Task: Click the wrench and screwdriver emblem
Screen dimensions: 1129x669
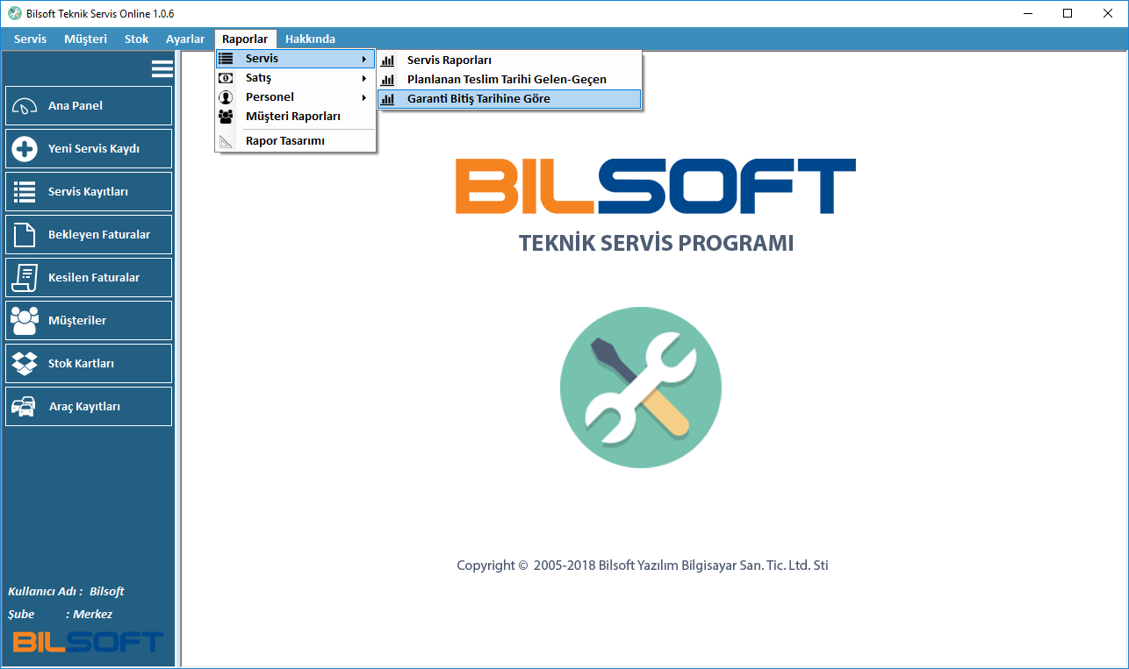Action: click(x=641, y=388)
